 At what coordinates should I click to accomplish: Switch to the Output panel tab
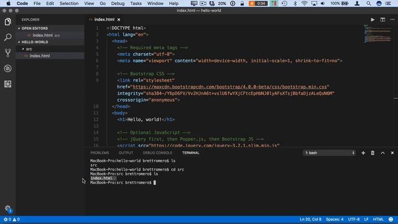pos(126,153)
